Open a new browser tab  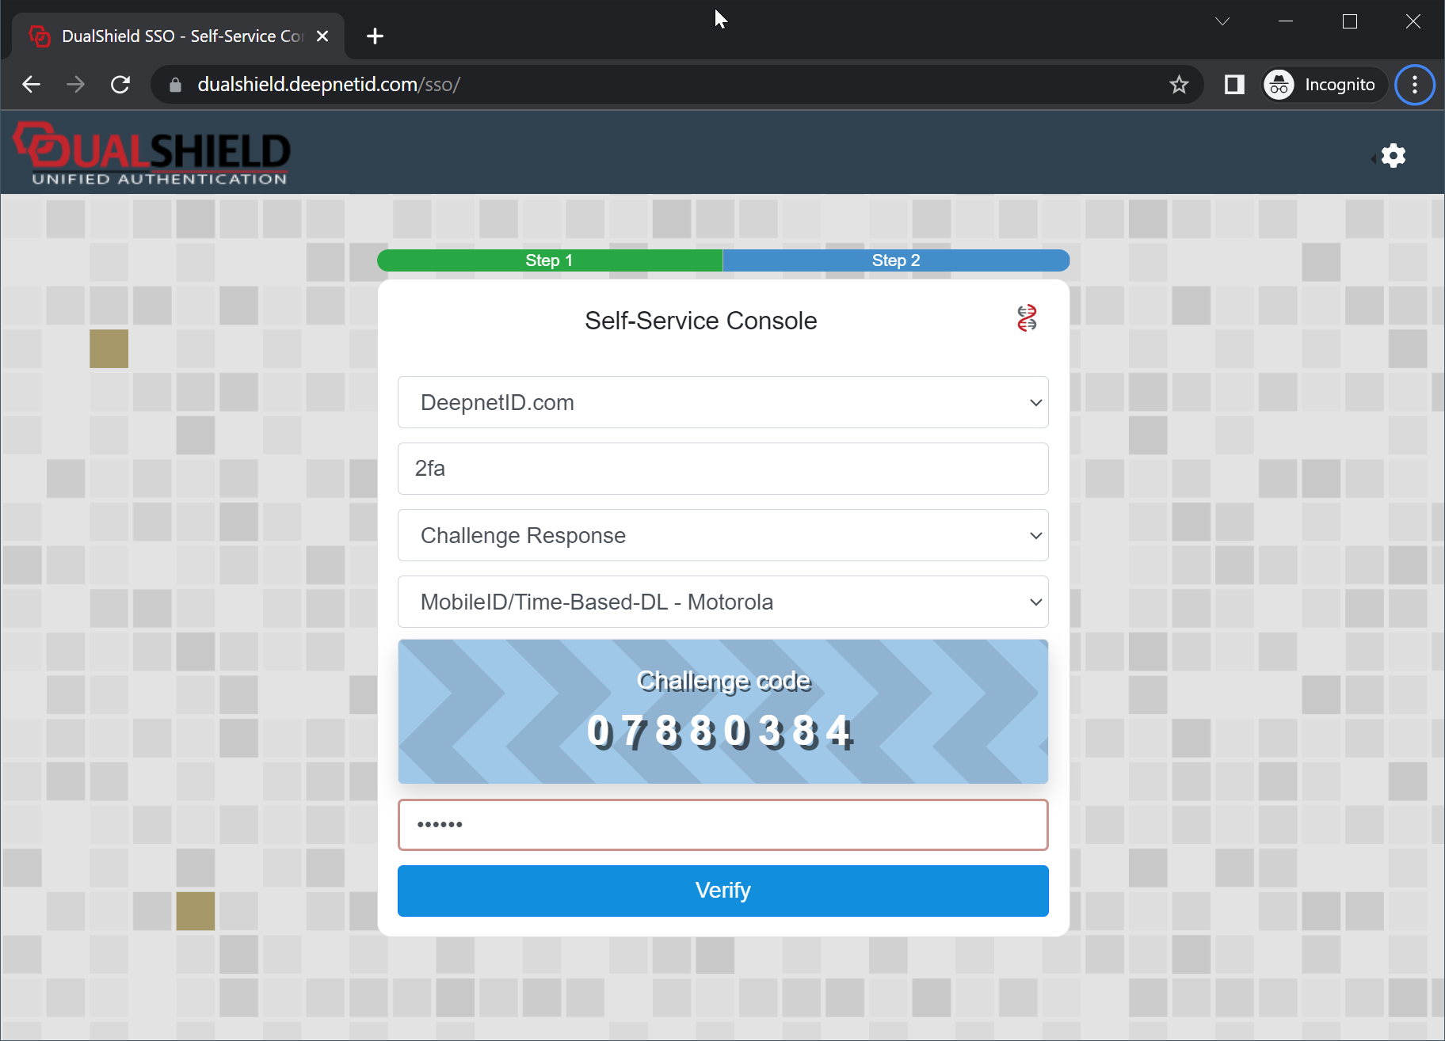point(375,36)
